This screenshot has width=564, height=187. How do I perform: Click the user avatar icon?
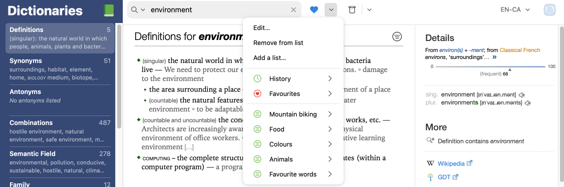coord(550,9)
